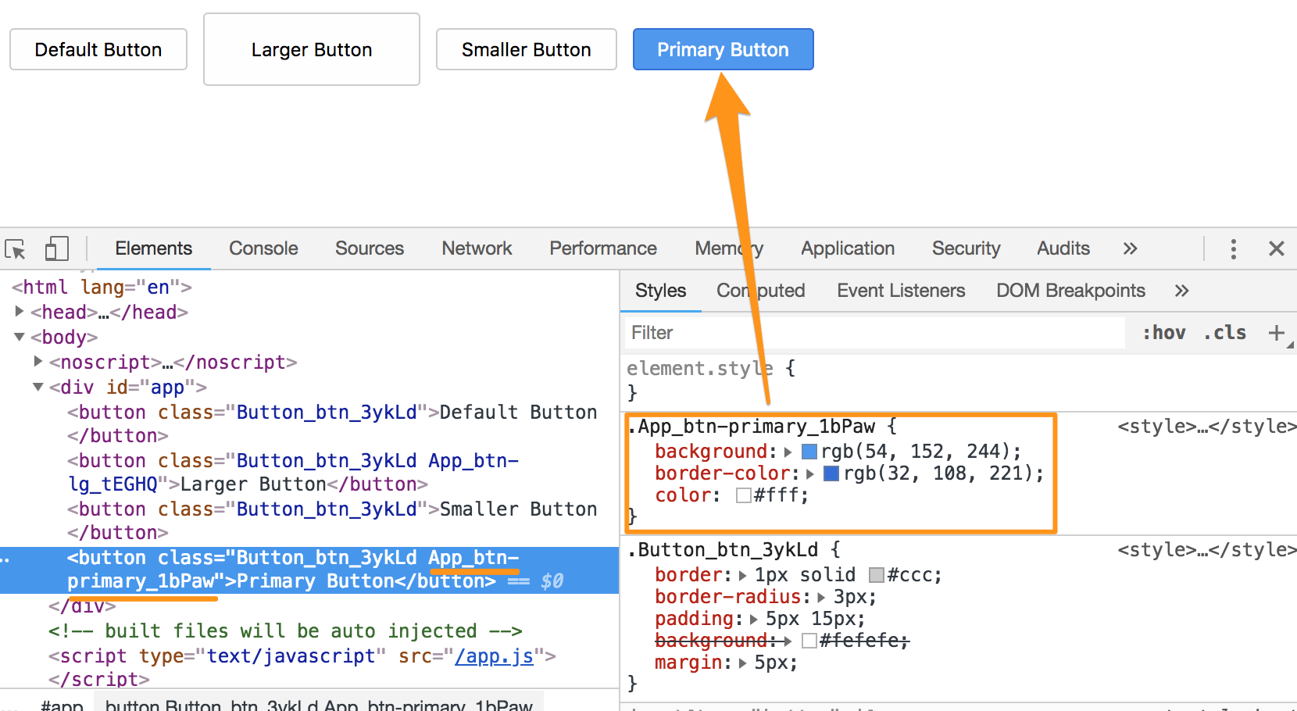Open the Console tab
The image size is (1297, 711).
pyautogui.click(x=263, y=248)
